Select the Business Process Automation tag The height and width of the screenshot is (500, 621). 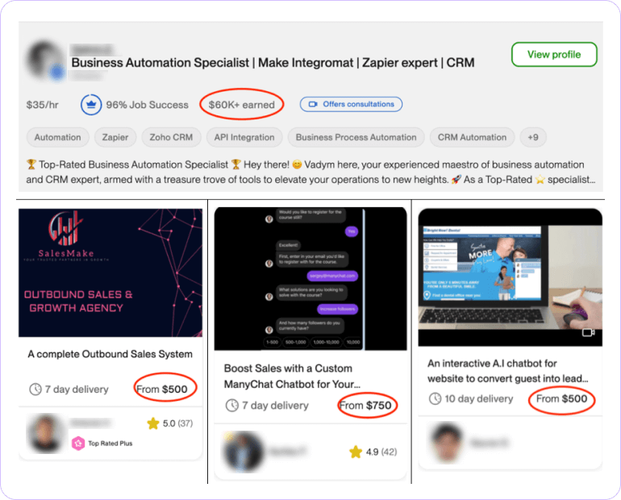pos(356,137)
